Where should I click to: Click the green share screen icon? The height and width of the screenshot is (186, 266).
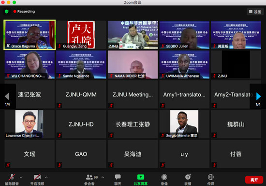coord(141,177)
